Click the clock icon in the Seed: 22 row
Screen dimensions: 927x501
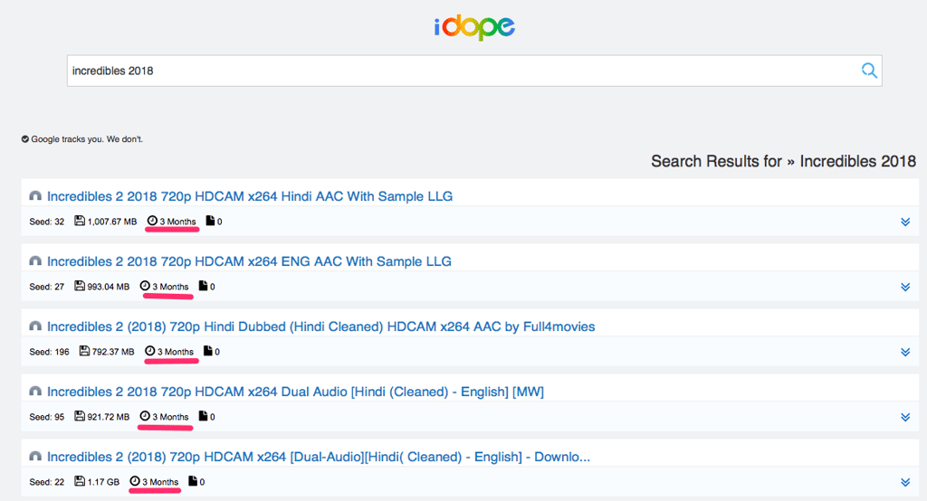click(x=135, y=481)
